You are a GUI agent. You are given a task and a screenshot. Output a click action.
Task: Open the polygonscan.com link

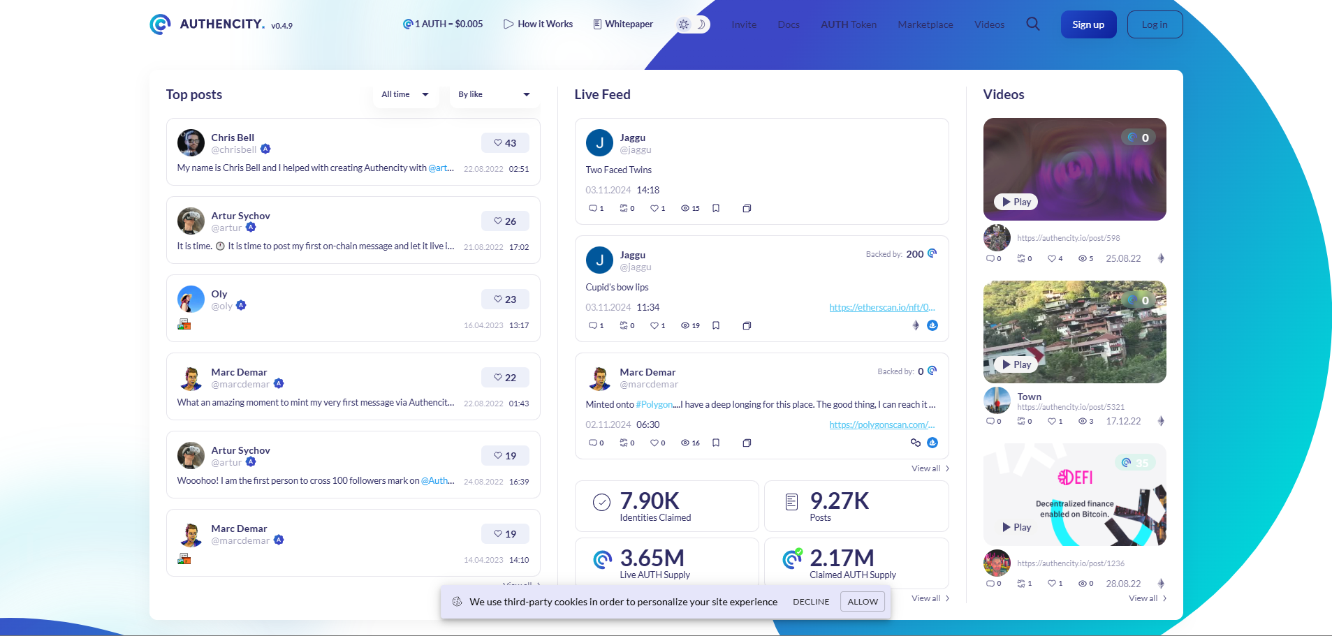(882, 424)
